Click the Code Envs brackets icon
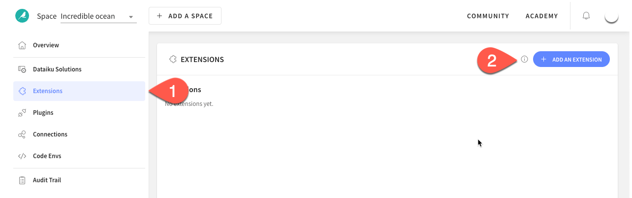 point(22,156)
